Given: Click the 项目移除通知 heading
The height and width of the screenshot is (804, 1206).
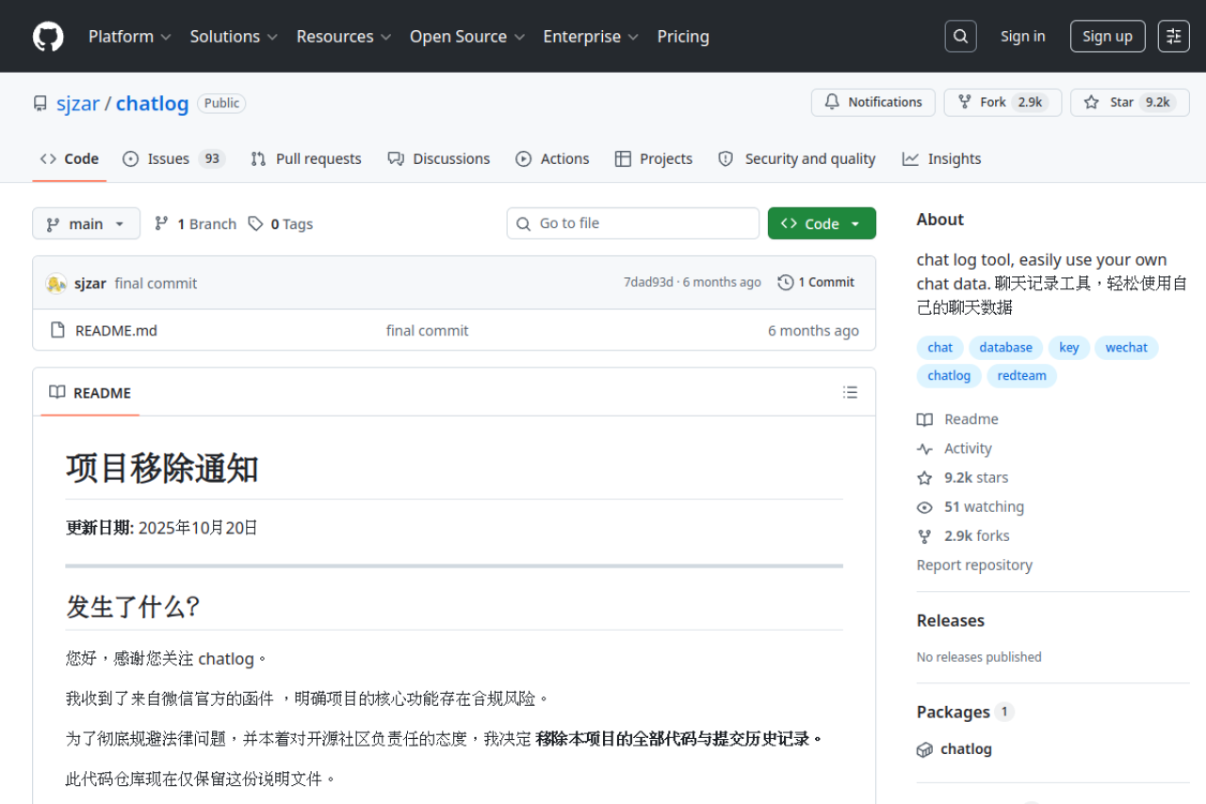Looking at the screenshot, I should (x=162, y=468).
